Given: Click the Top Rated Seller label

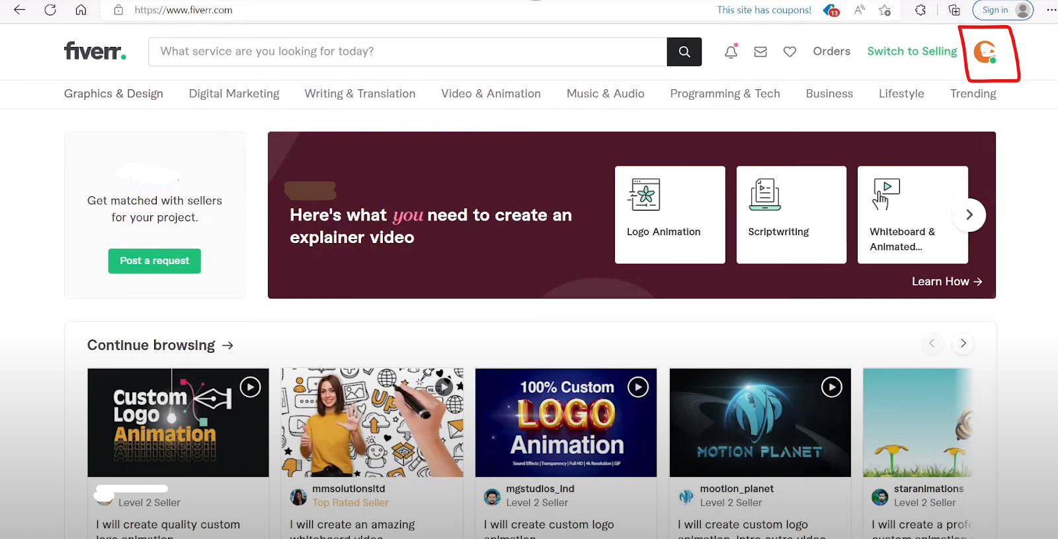Looking at the screenshot, I should 350,503.
